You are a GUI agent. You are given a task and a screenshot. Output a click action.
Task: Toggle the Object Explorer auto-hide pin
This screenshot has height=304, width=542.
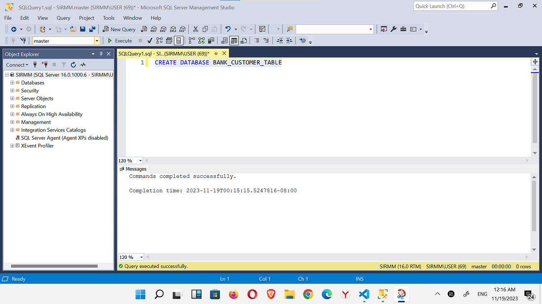pyautogui.click(x=102, y=54)
